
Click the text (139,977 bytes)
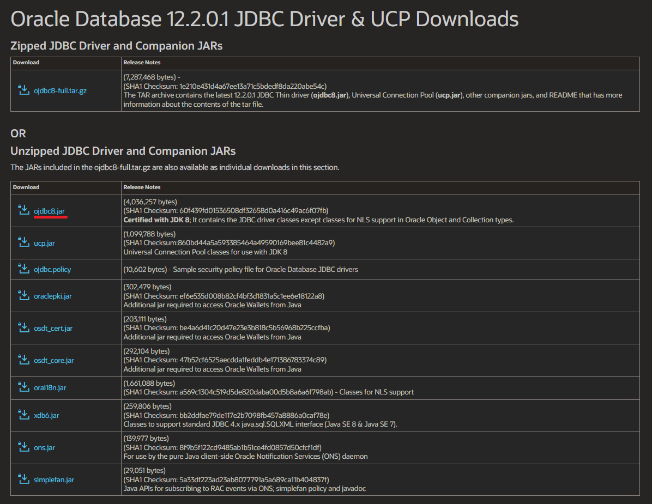click(x=146, y=439)
